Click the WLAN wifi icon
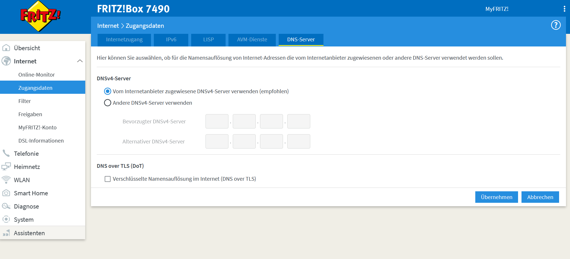The width and height of the screenshot is (570, 259). coord(6,180)
